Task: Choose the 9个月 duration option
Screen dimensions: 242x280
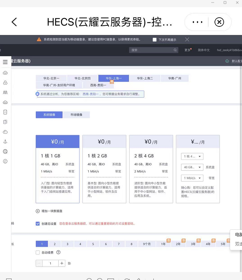Action: (147, 244)
